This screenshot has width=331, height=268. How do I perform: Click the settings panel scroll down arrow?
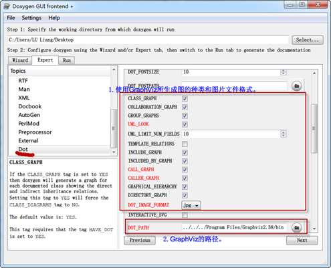(314, 229)
